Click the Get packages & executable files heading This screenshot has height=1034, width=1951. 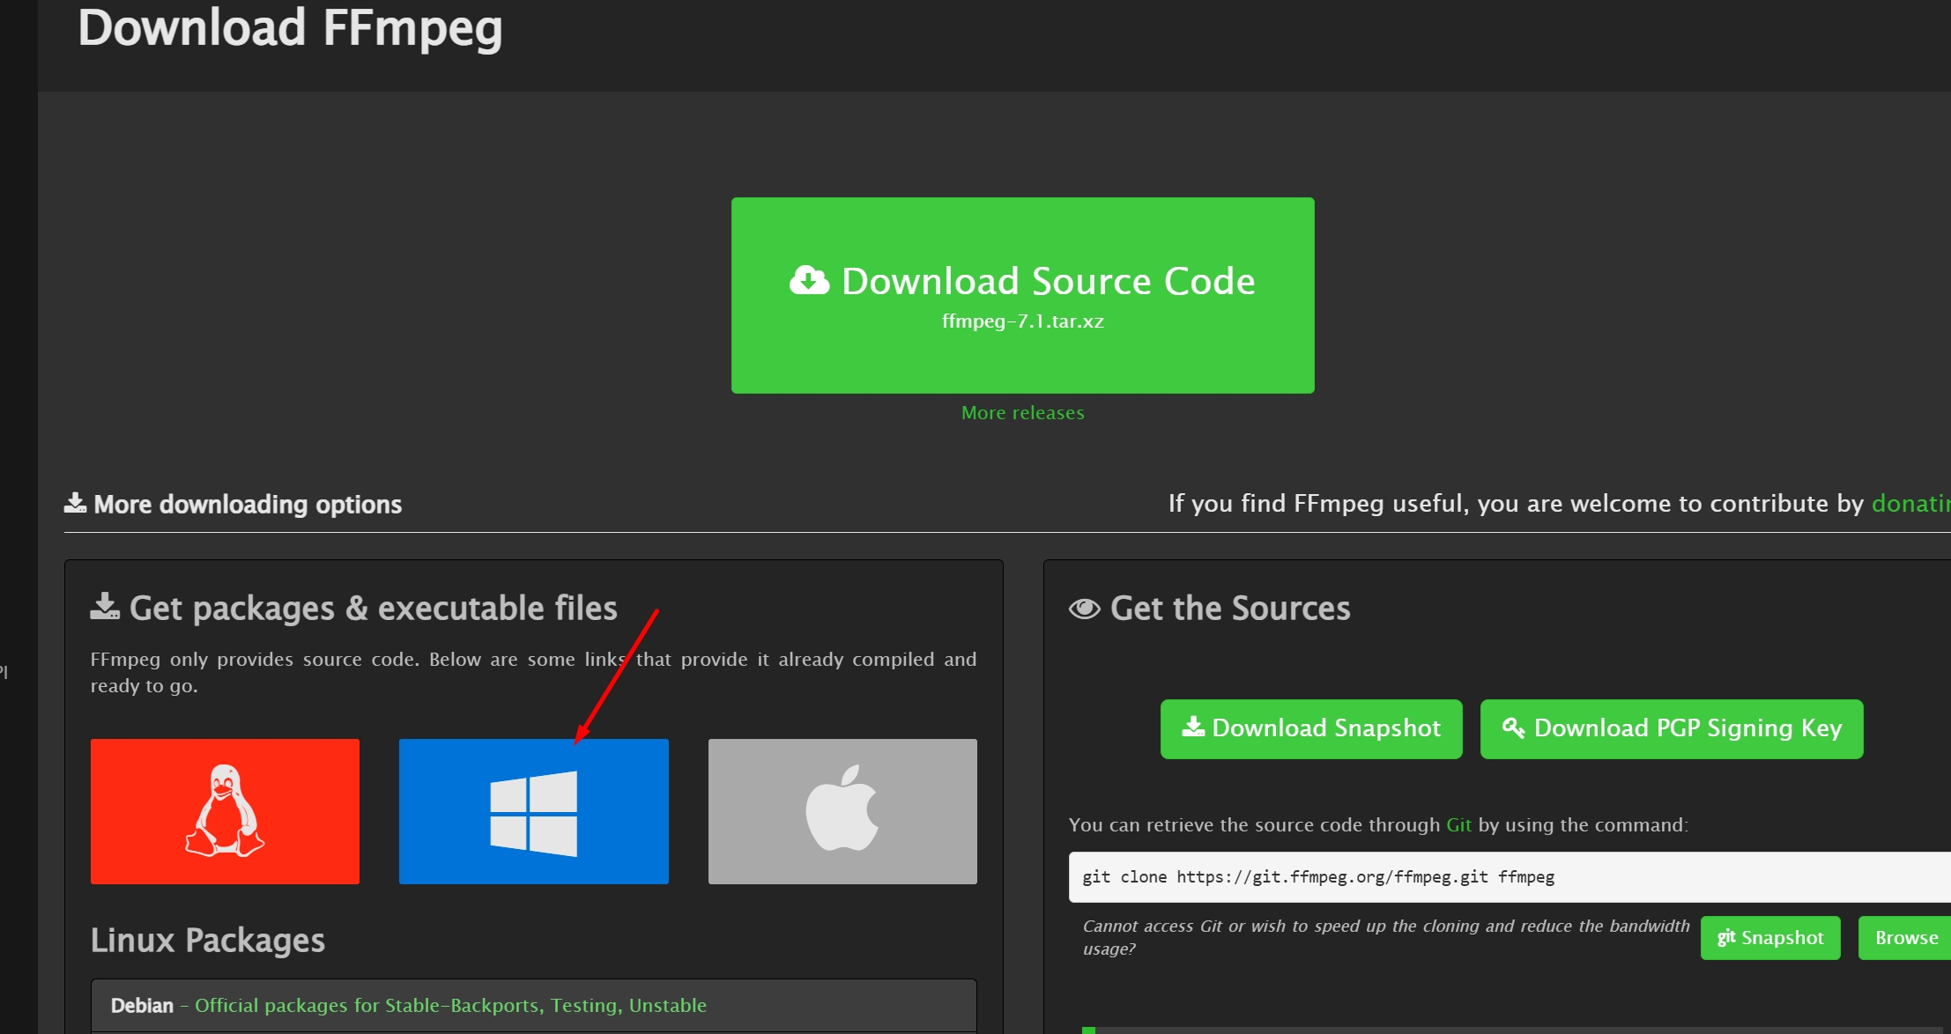[x=354, y=609]
